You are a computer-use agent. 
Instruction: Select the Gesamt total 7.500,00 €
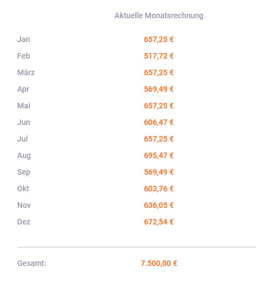pos(159,263)
